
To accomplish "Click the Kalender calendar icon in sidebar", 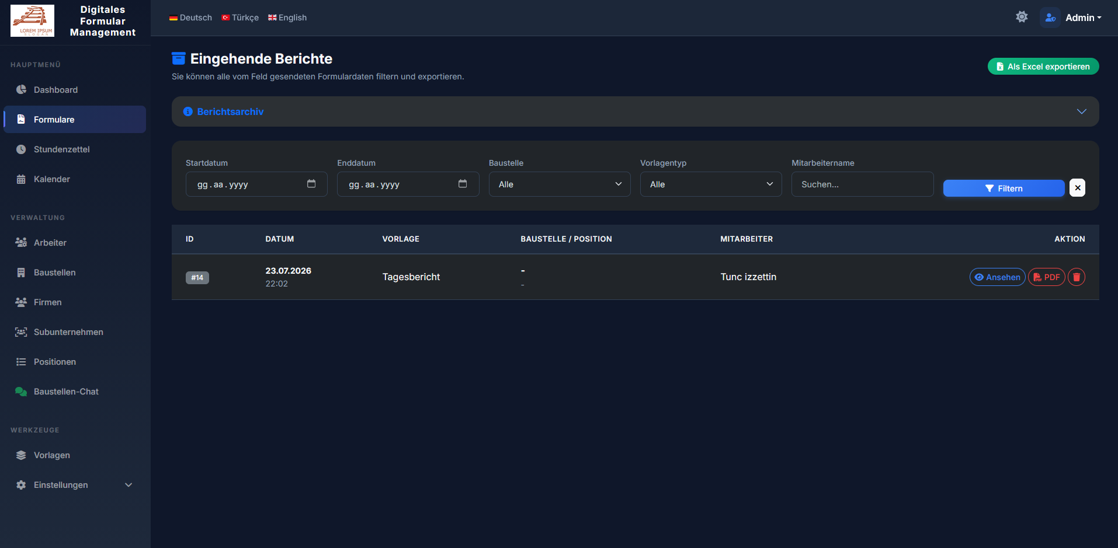I will tap(21, 179).
